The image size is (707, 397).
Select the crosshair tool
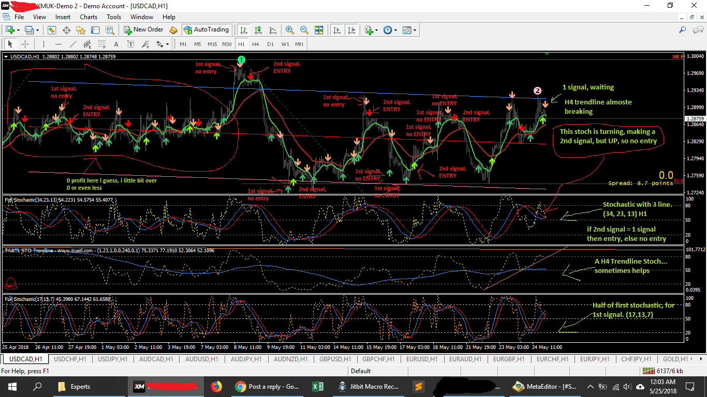(25, 44)
